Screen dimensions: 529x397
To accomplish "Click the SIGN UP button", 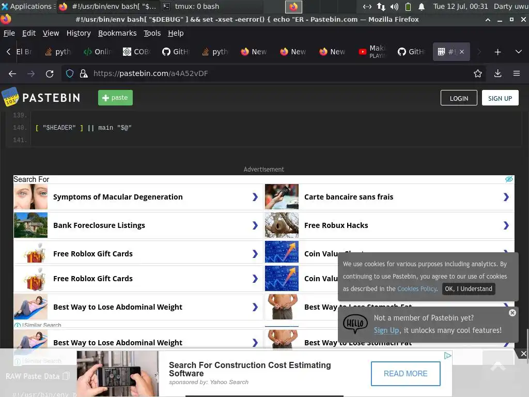I will (x=500, y=98).
